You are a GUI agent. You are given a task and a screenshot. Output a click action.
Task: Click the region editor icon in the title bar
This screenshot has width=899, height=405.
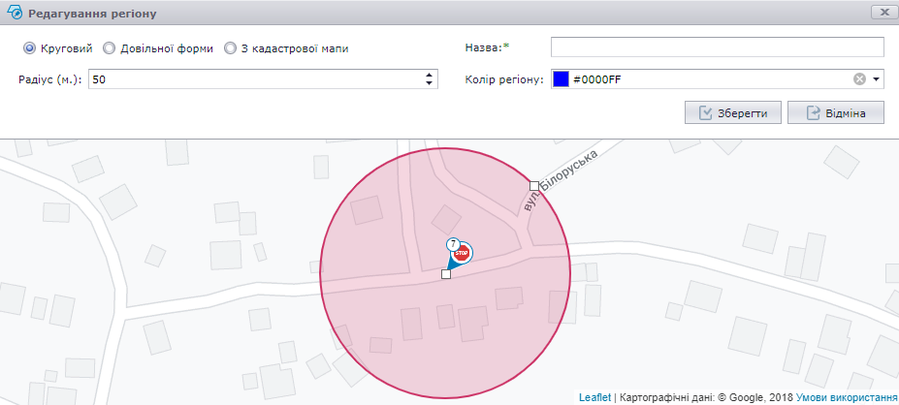point(14,13)
